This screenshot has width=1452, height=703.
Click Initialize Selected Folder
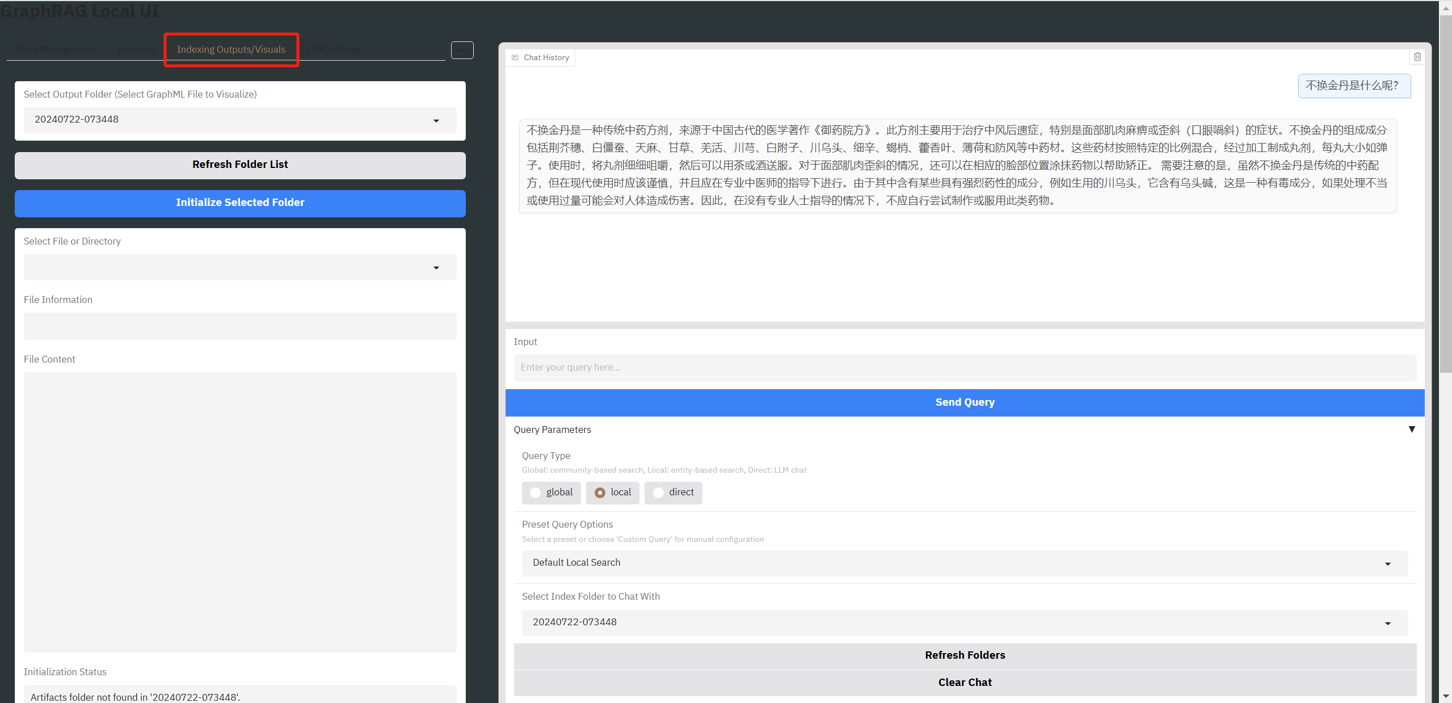click(x=240, y=203)
